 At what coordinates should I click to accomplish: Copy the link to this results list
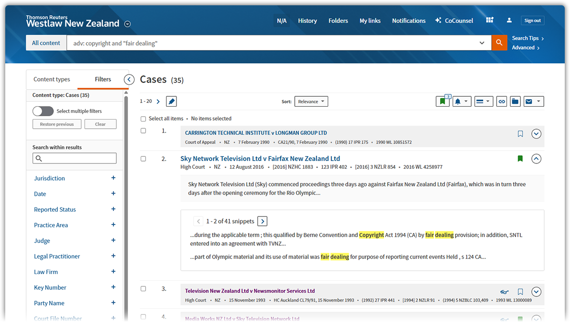point(501,101)
